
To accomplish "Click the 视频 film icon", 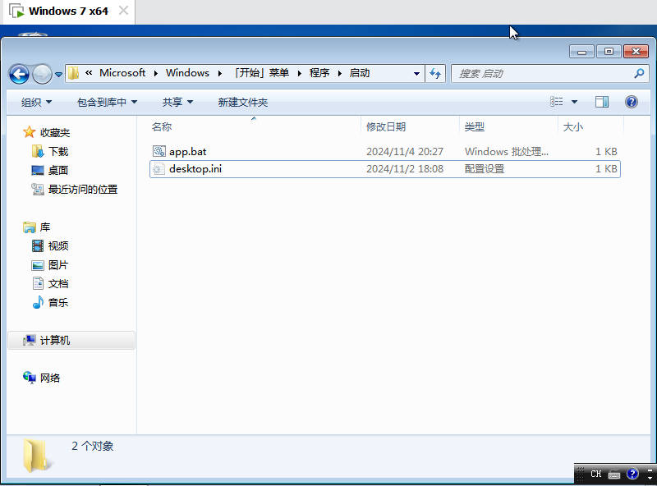I will [38, 245].
